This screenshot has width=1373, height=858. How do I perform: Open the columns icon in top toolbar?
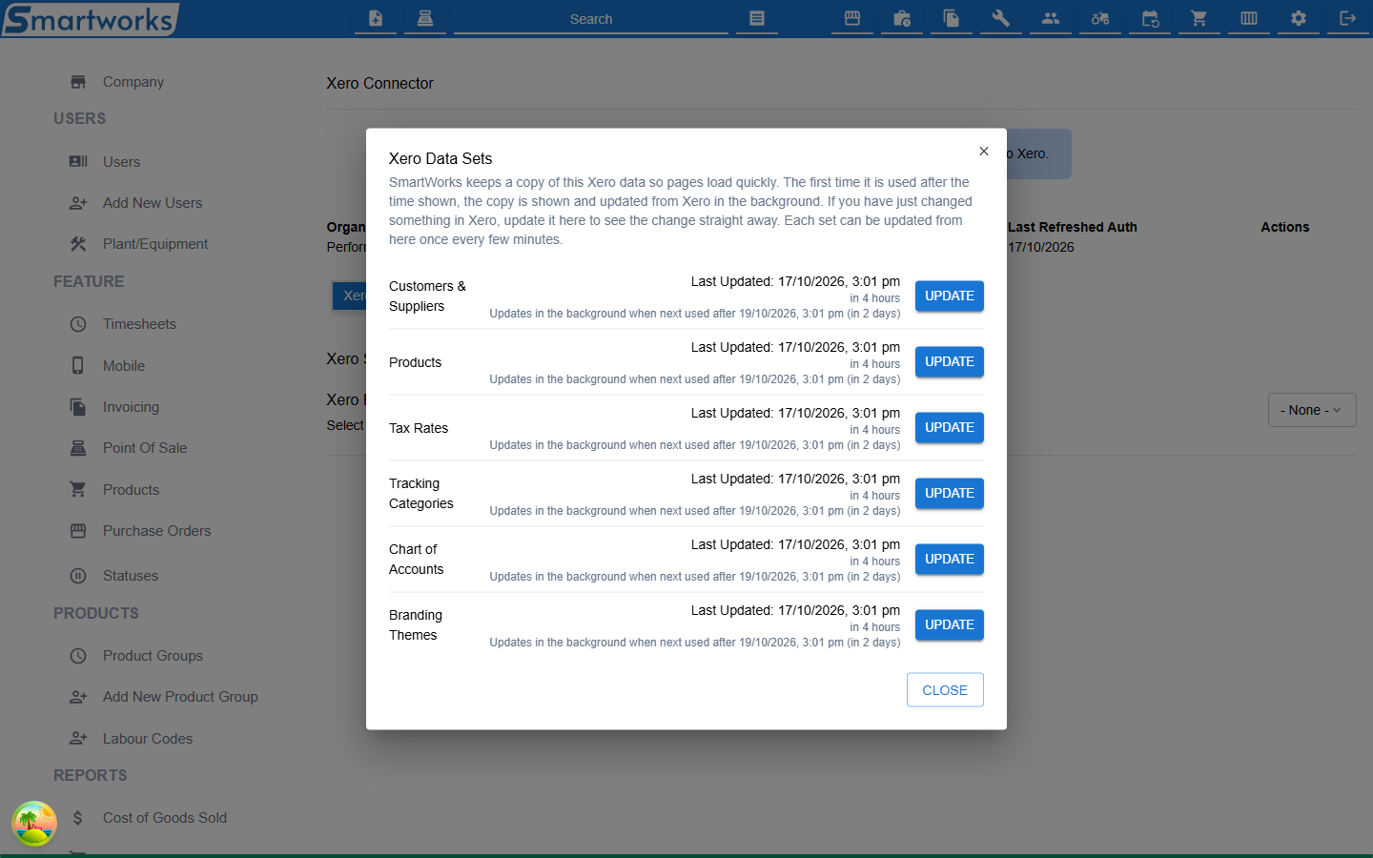[x=1249, y=18]
